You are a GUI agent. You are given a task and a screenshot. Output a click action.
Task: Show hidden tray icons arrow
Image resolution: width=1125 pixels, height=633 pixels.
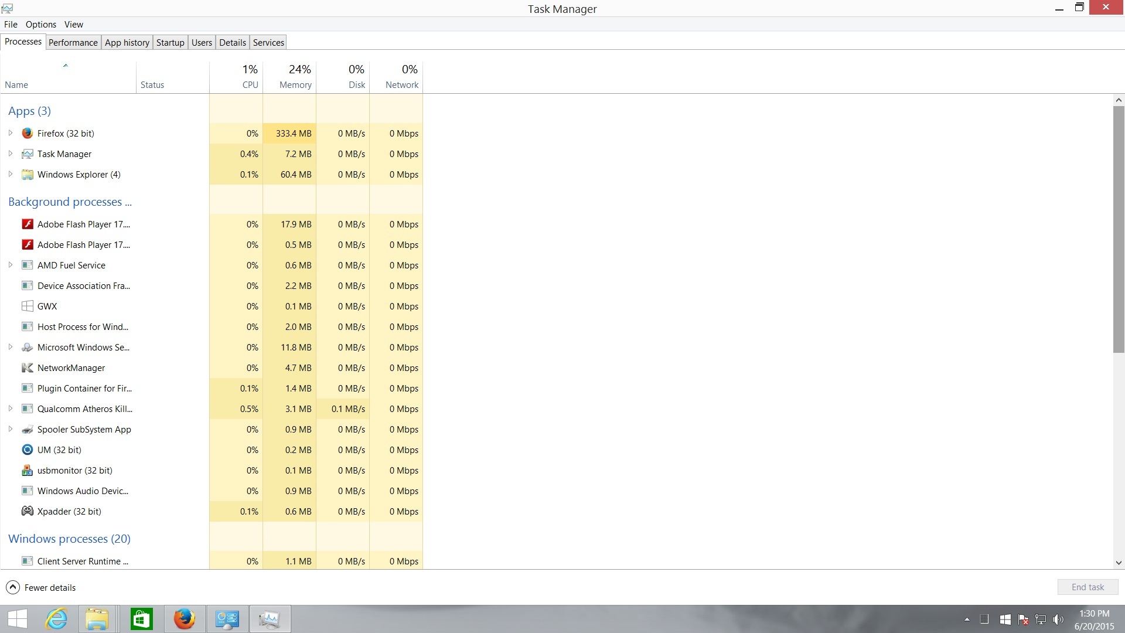click(967, 620)
